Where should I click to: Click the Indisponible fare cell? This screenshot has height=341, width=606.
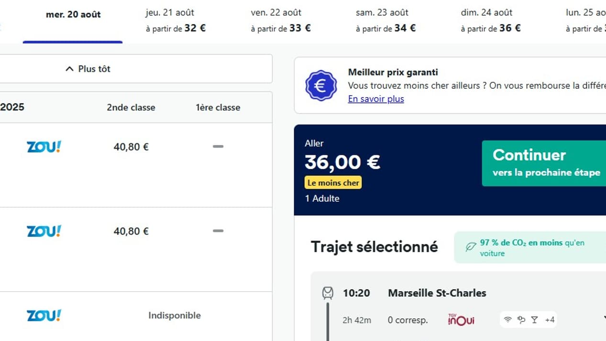(174, 316)
